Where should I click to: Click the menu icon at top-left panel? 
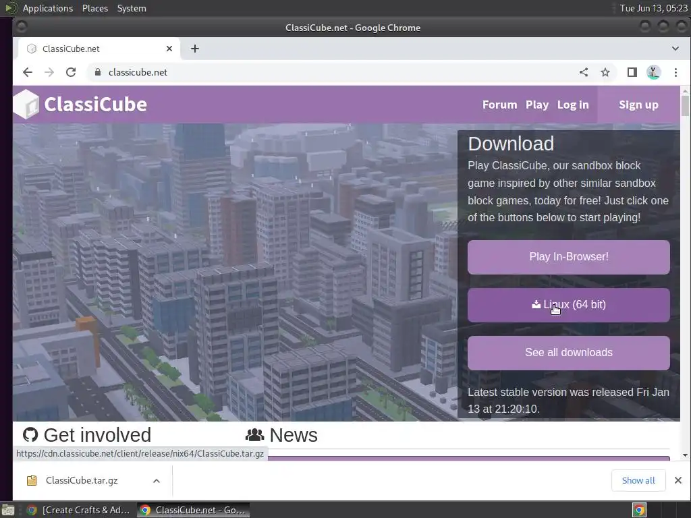[x=11, y=8]
